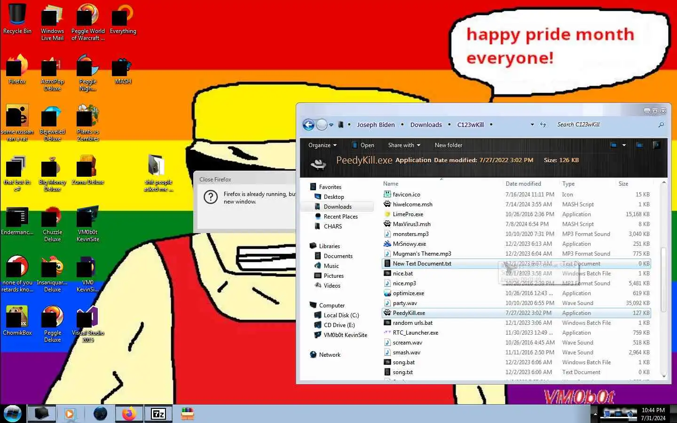The image size is (677, 423).
Task: Open the Big Money Deluxe shortcut
Action: [x=52, y=173]
